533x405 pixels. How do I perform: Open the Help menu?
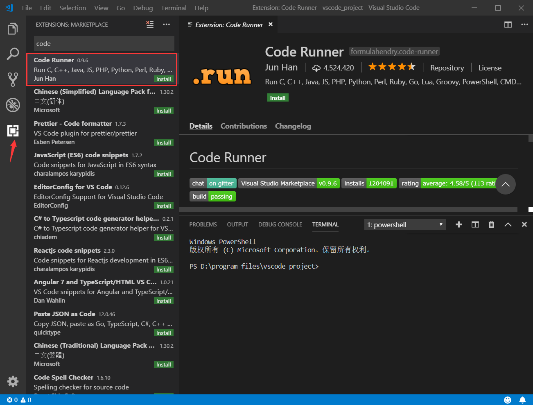(x=201, y=8)
